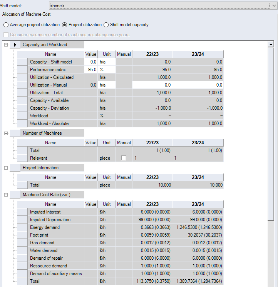278x287 pixels.
Task: Collapse the Project Information section
Action: (6, 168)
